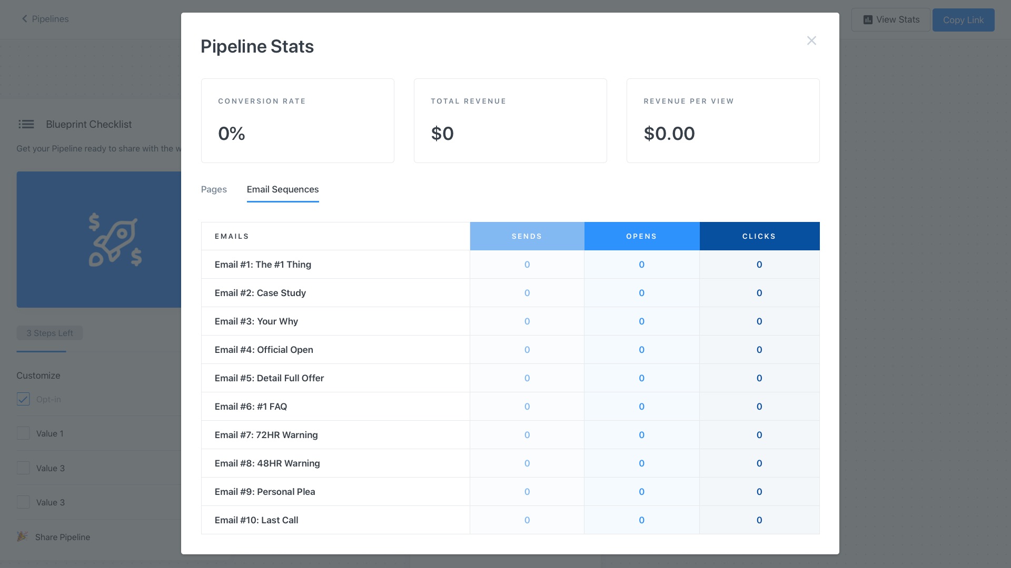Open Share Pipeline link
1011x568 pixels.
click(63, 537)
